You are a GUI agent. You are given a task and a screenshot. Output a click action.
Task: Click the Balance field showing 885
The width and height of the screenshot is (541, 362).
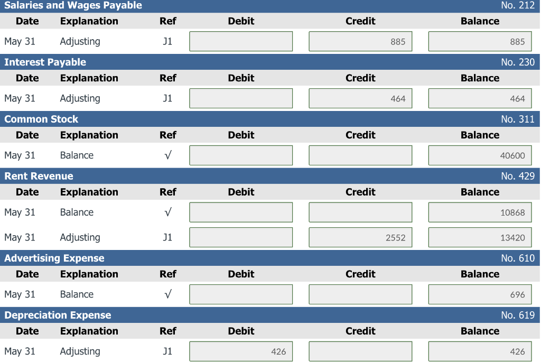point(480,41)
